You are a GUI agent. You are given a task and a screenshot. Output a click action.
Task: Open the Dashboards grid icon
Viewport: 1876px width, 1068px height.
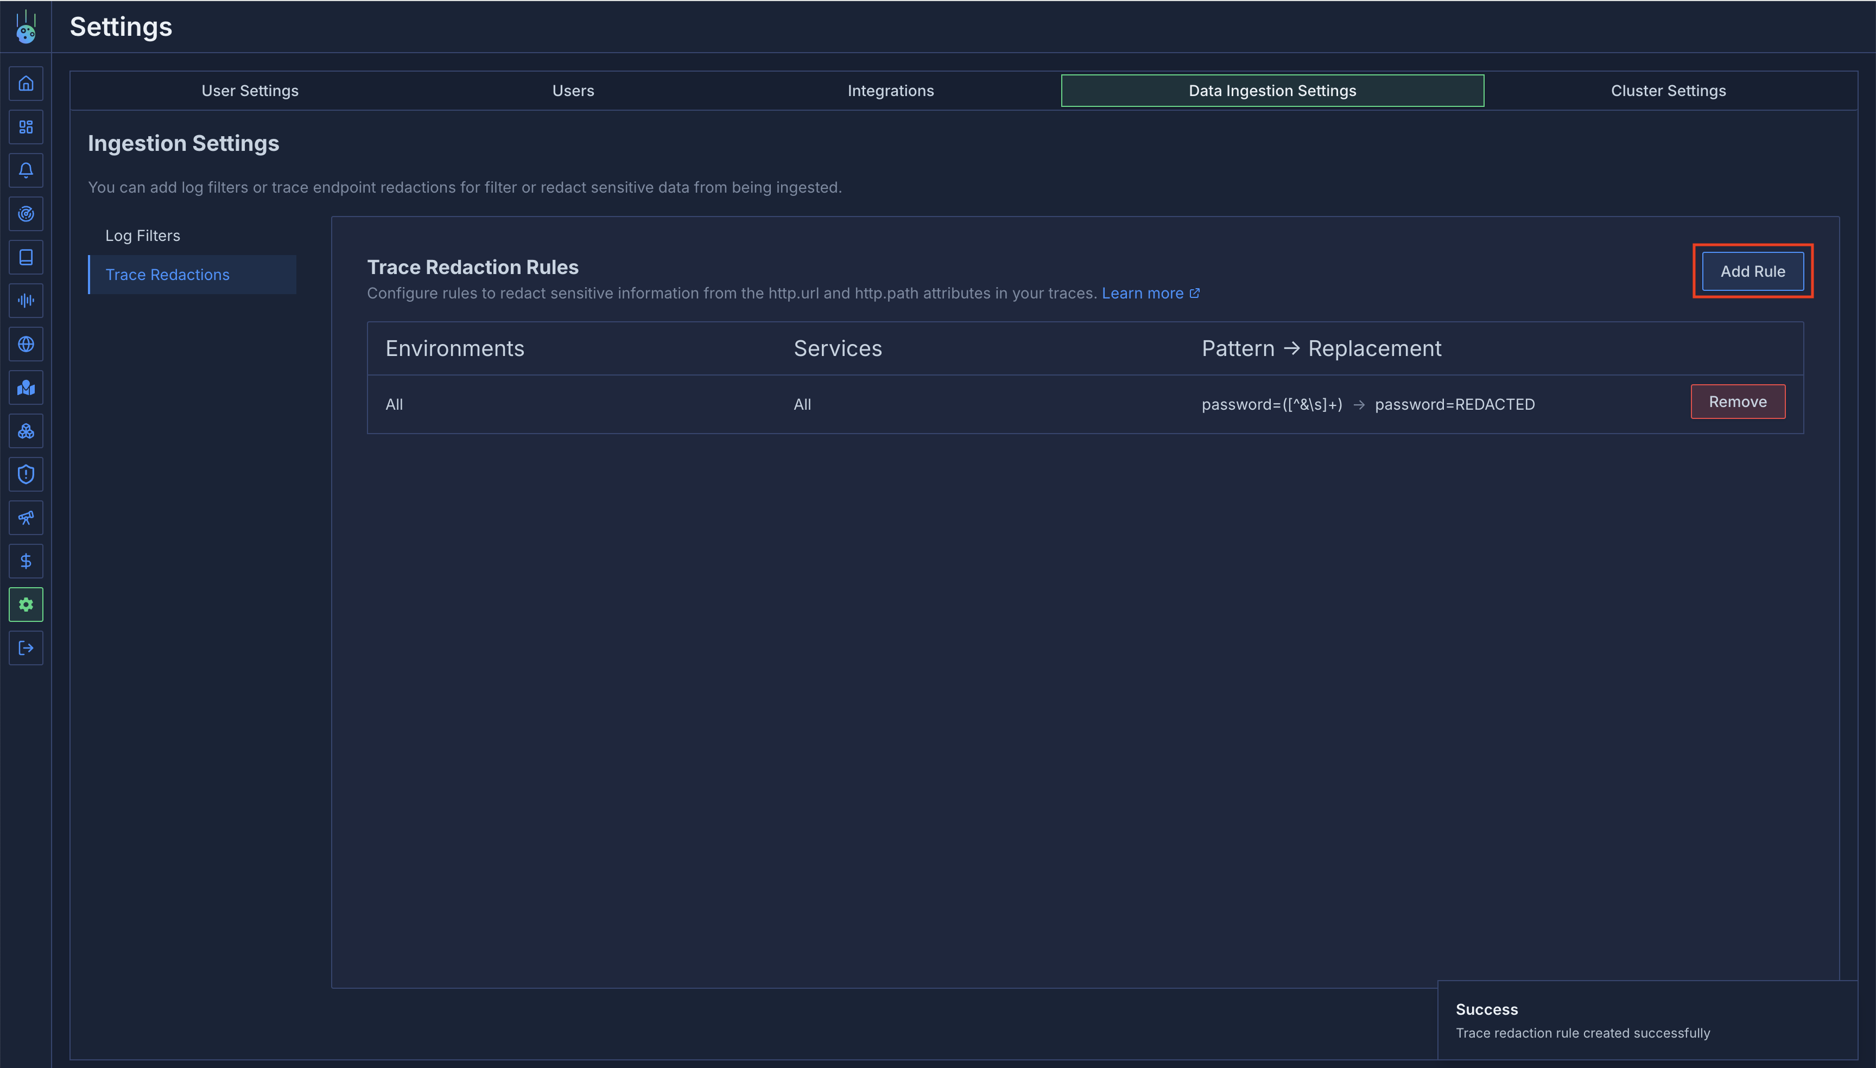point(26,127)
